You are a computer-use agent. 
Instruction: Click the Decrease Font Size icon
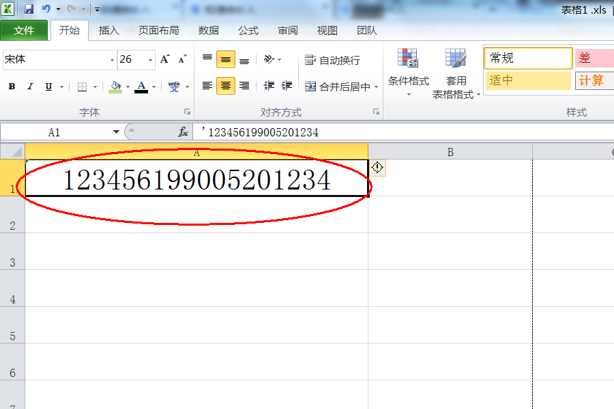pyautogui.click(x=182, y=59)
